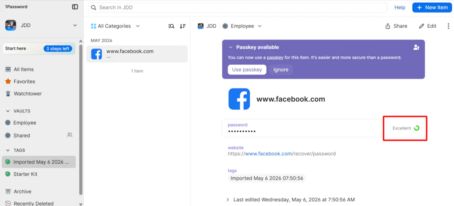The height and width of the screenshot is (206, 454).
Task: Click the sort order icon
Action: point(183,26)
